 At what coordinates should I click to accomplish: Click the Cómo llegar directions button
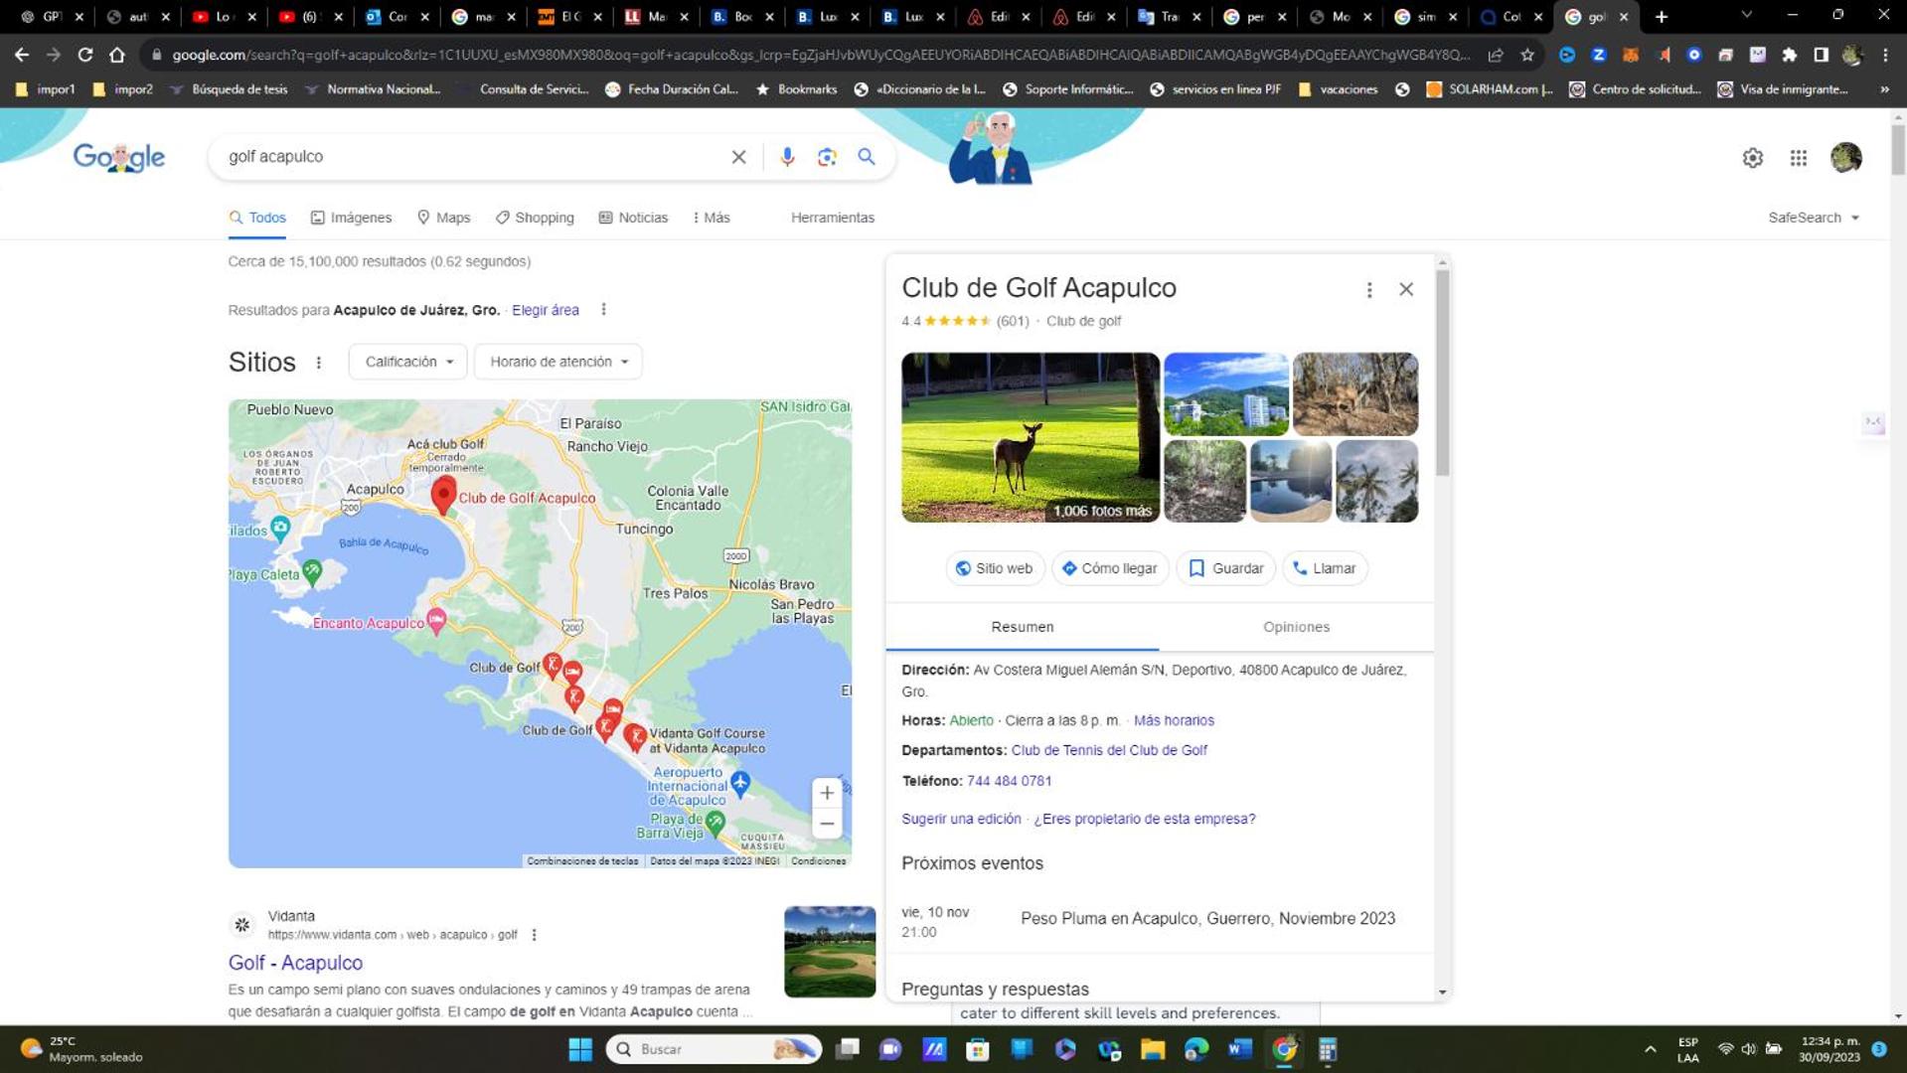[x=1110, y=568]
